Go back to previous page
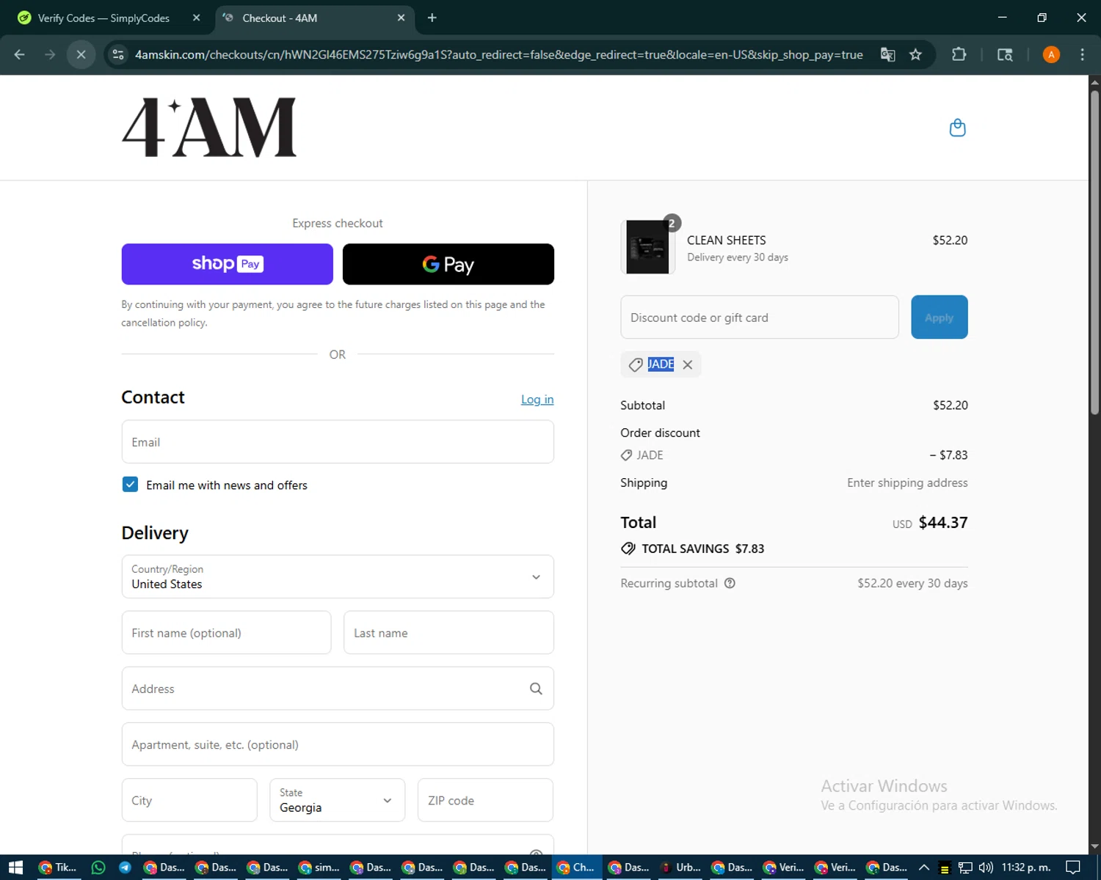 (x=20, y=54)
